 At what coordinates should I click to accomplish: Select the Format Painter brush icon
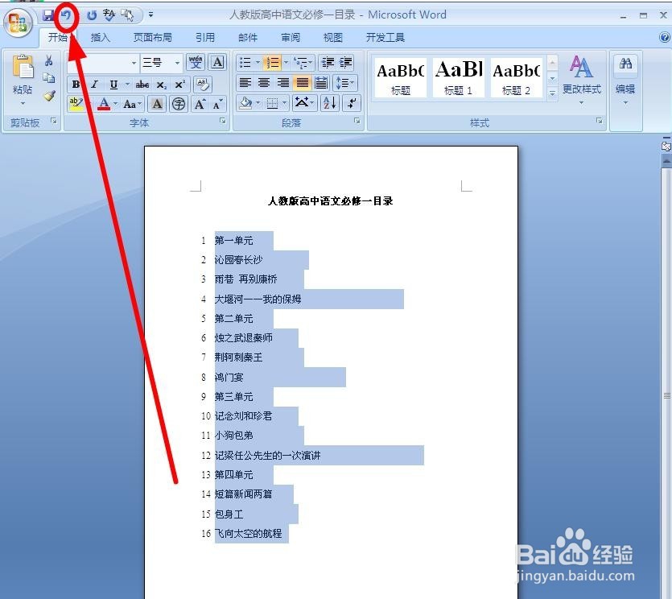49,95
